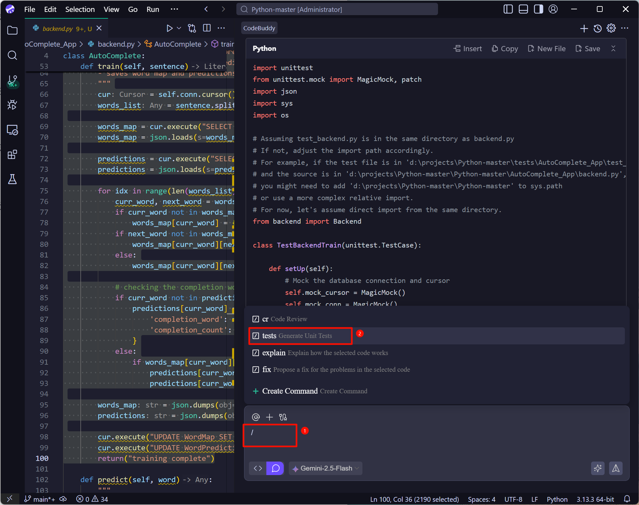The width and height of the screenshot is (639, 505).
Task: Toggle the bottom panel layout
Action: coord(523,9)
